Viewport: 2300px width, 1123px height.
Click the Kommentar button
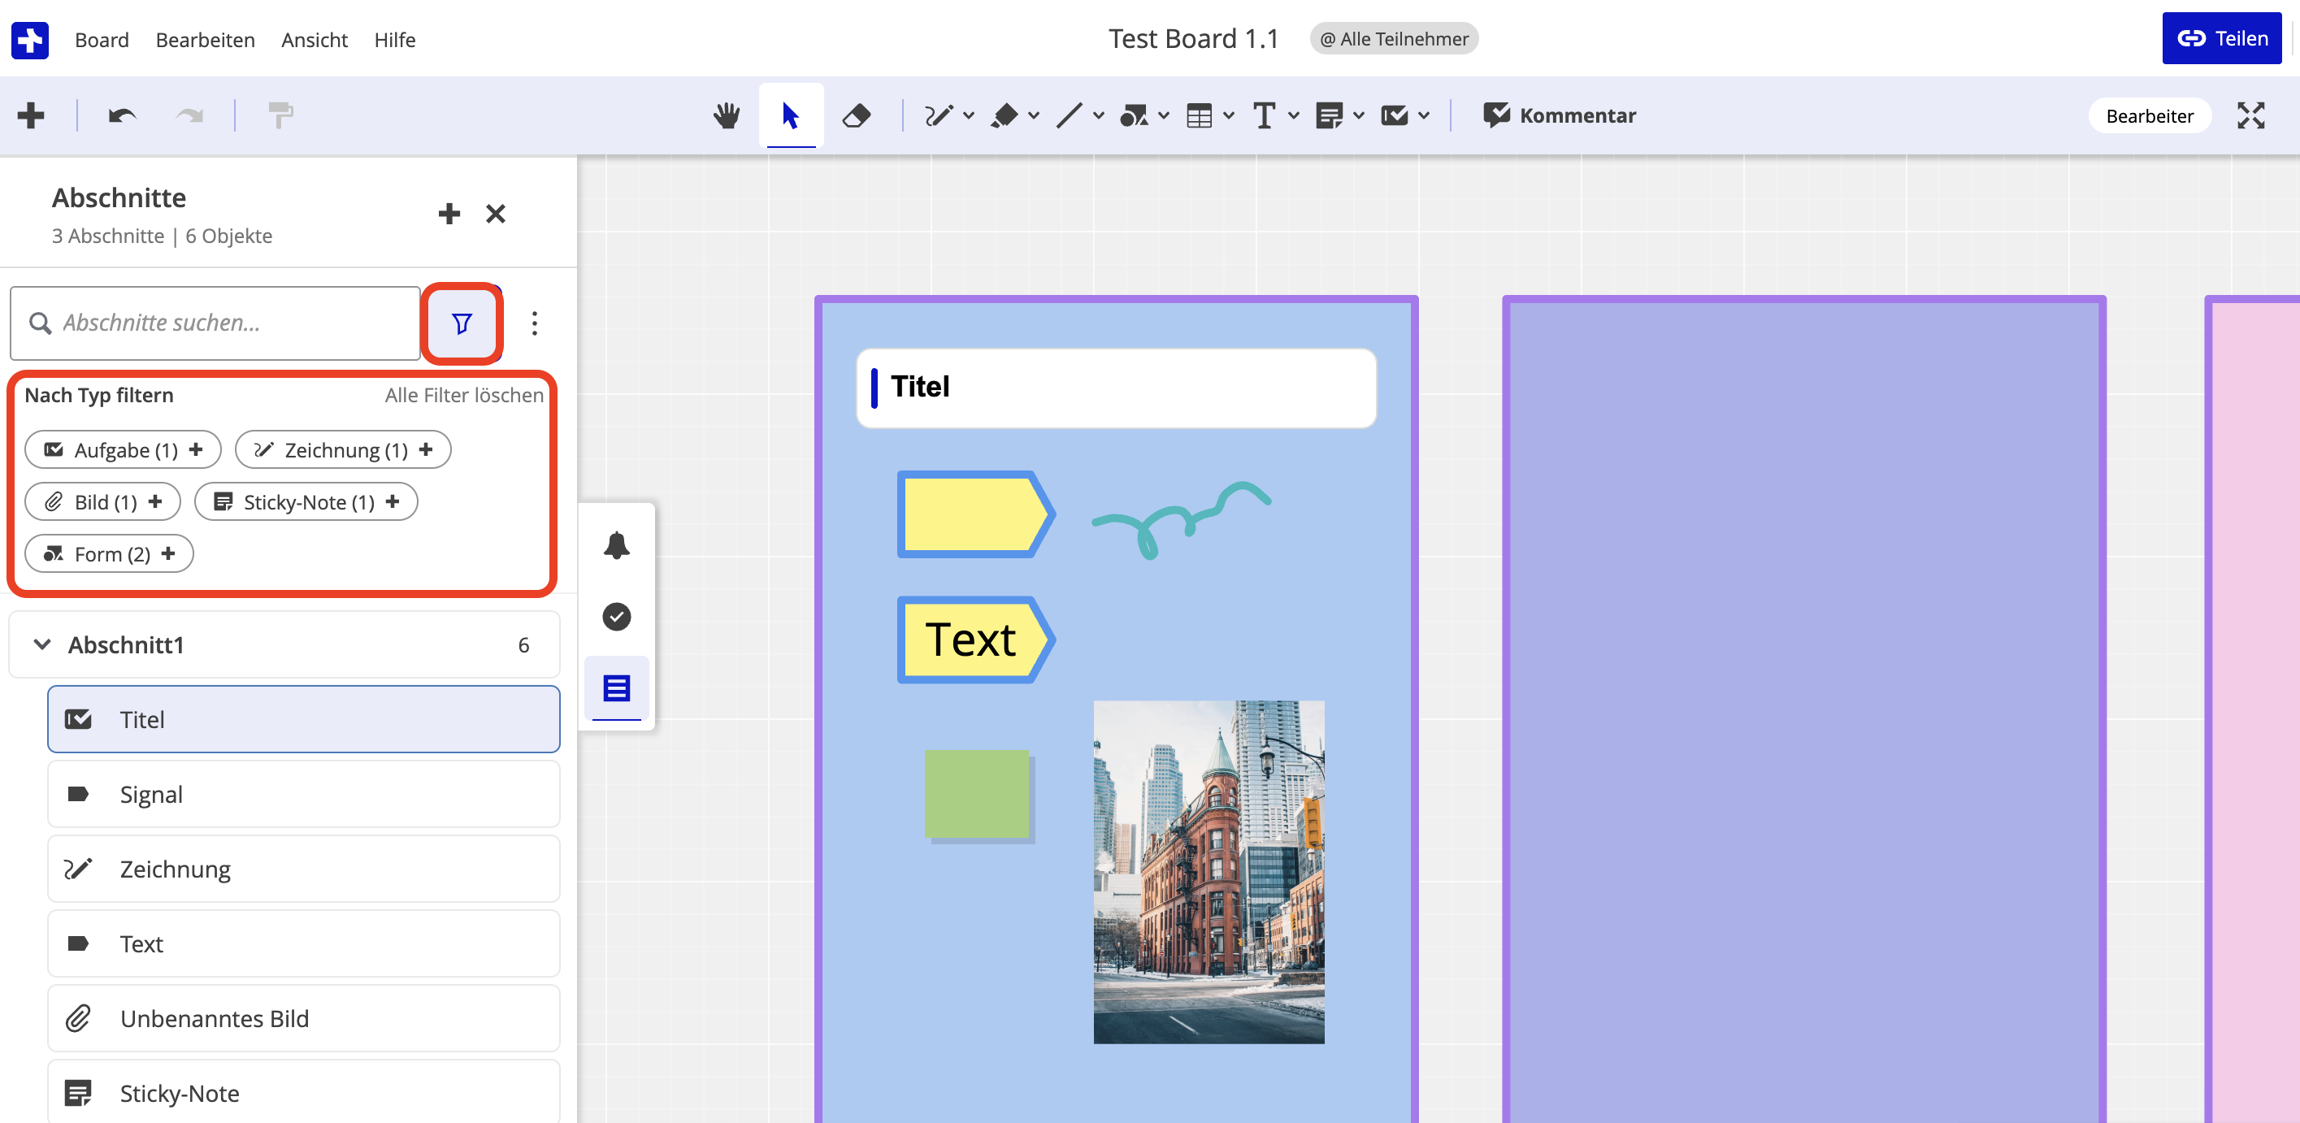[x=1560, y=115]
